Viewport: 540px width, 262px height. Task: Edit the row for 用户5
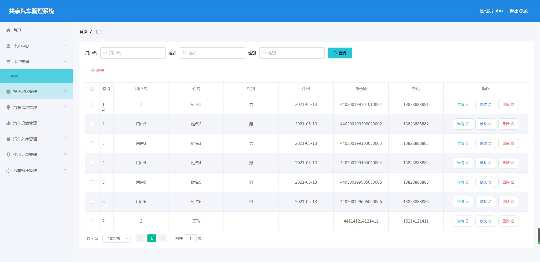(486, 182)
